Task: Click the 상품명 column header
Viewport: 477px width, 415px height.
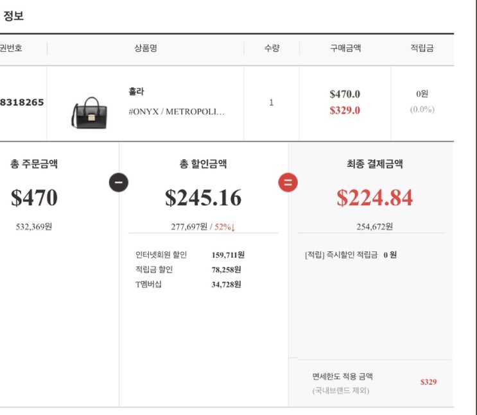Action: pos(146,48)
